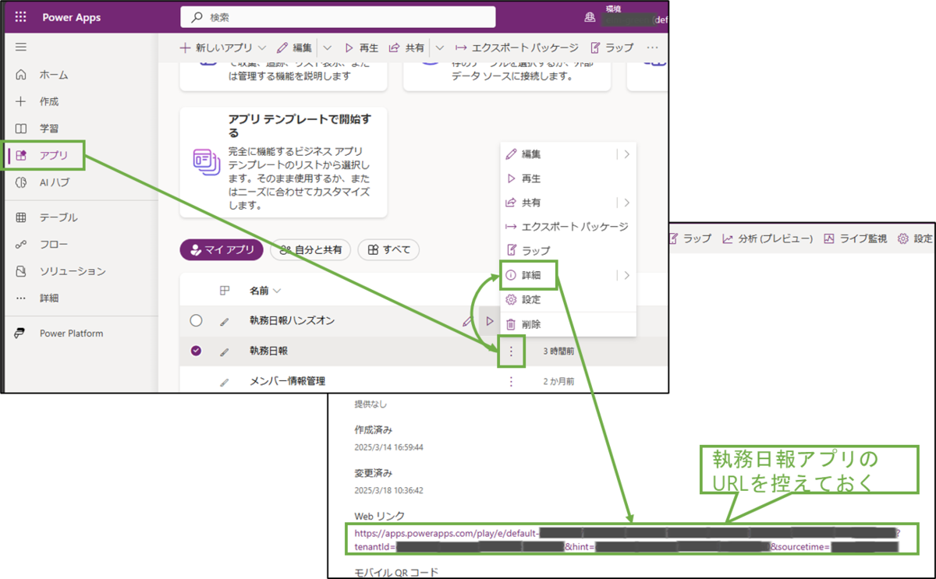
Task: Select the 自分と共有 filter pill
Action: (x=310, y=249)
